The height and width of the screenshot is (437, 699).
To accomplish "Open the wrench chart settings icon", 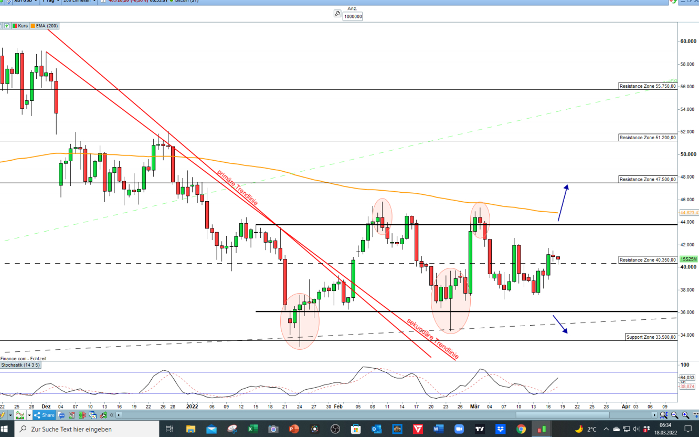I will click(x=337, y=14).
